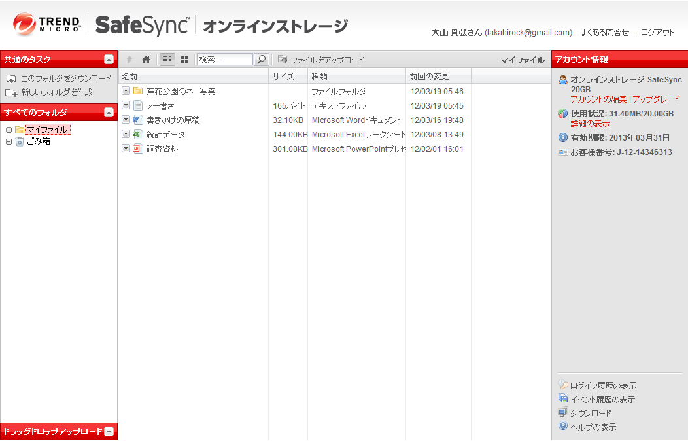Screen dimensions: 688x441
Task: Click the upload icon next to ファイルをアップロード
Action: (282, 59)
